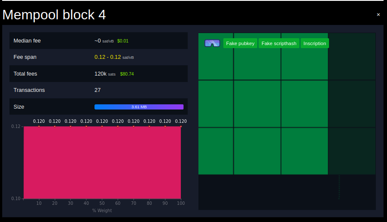The width and height of the screenshot is (387, 222).
Task: Click the x-axis tick label 70
Action: tap(134, 203)
